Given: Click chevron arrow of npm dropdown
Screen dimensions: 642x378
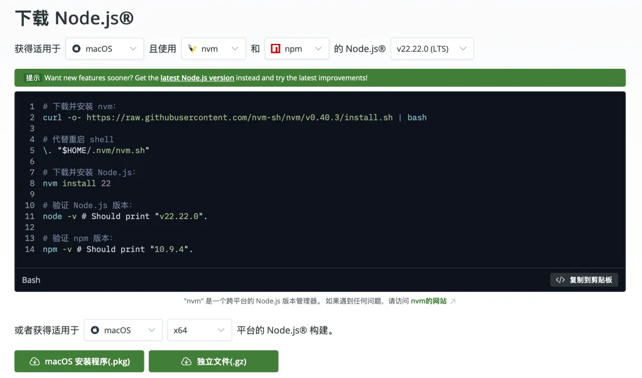Looking at the screenshot, I should tap(318, 49).
